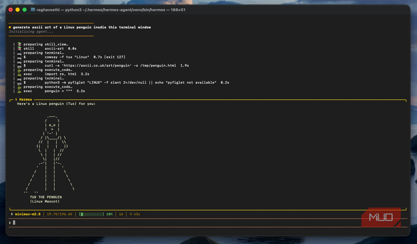Screen dimensions: 417x244
Task: Click the snake icon on the 'penguin = """' row
Action: click(x=19, y=91)
